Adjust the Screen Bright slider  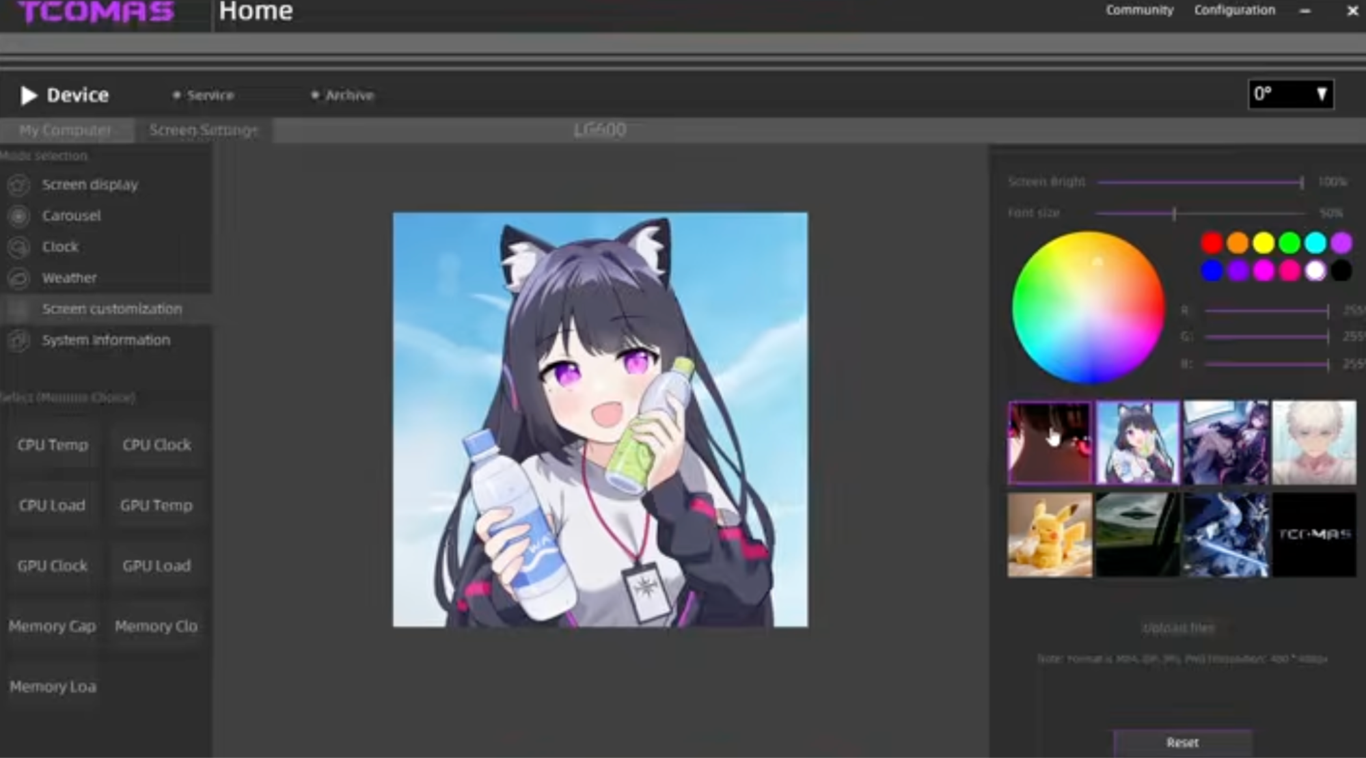click(1201, 182)
